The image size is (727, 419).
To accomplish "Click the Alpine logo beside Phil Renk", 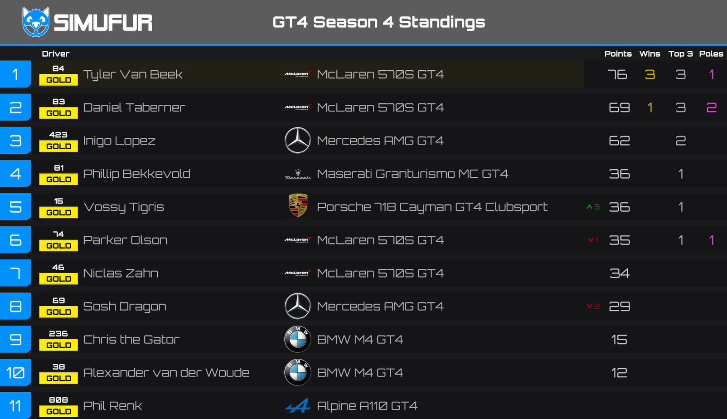I will click(x=297, y=406).
